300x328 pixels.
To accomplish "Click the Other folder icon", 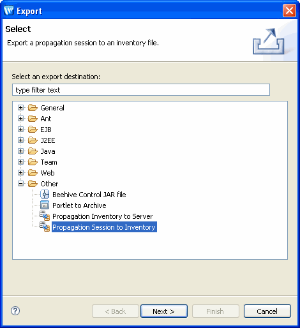I will [33, 184].
